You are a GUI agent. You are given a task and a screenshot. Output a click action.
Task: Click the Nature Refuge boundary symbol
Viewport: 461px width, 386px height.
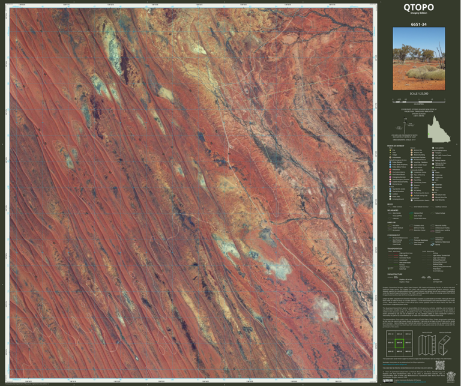[432, 213]
